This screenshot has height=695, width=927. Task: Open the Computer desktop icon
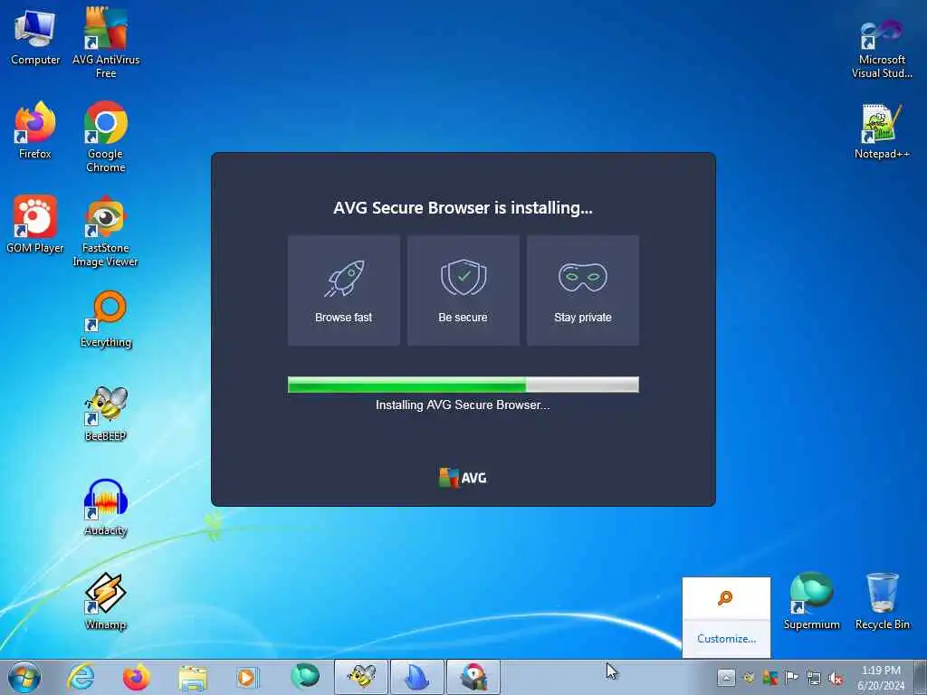(x=35, y=36)
